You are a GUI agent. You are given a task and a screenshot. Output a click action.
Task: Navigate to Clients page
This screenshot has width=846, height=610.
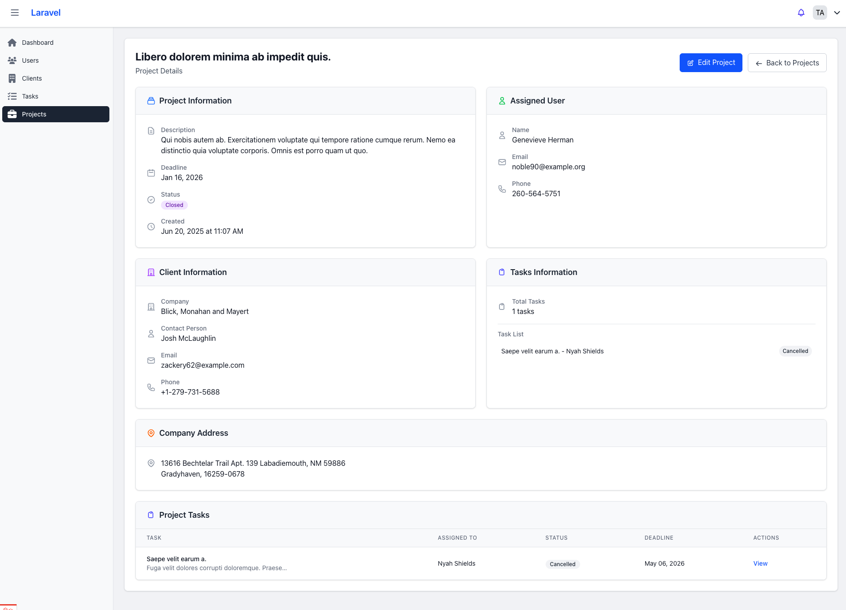click(x=32, y=78)
